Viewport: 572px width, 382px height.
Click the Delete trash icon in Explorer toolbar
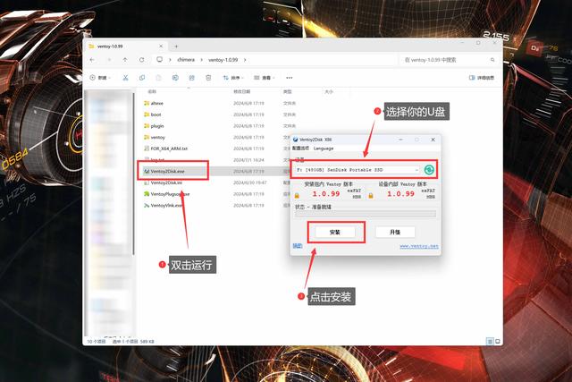pos(208,78)
